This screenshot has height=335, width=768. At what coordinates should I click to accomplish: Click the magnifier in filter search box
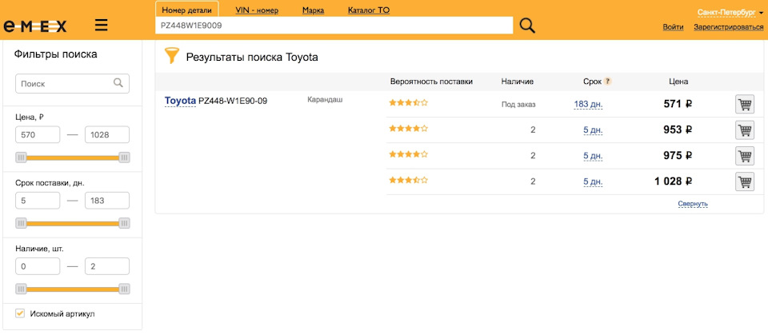tap(118, 83)
